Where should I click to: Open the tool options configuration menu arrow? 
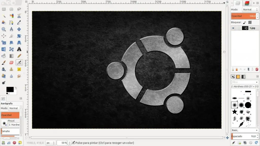(21, 99)
